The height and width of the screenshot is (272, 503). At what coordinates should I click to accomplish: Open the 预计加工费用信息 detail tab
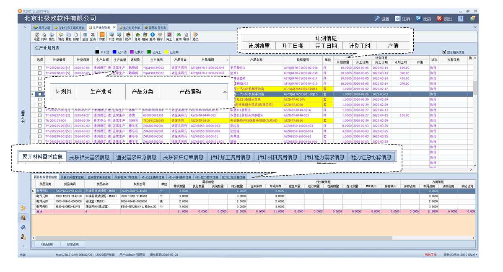tap(153, 177)
